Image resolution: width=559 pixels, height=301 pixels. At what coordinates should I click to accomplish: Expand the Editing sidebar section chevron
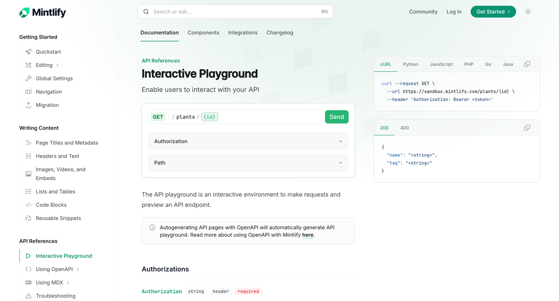click(x=57, y=65)
